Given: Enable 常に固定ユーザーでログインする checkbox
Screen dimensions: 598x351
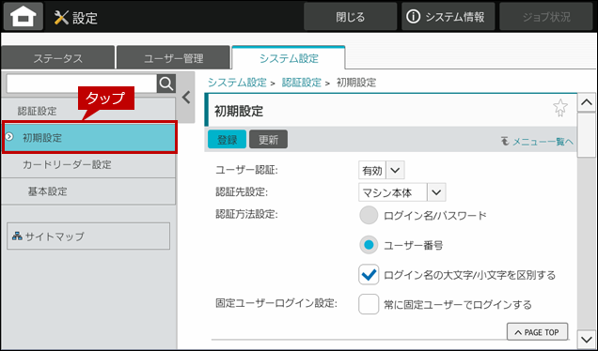Looking at the screenshot, I should pos(369,304).
